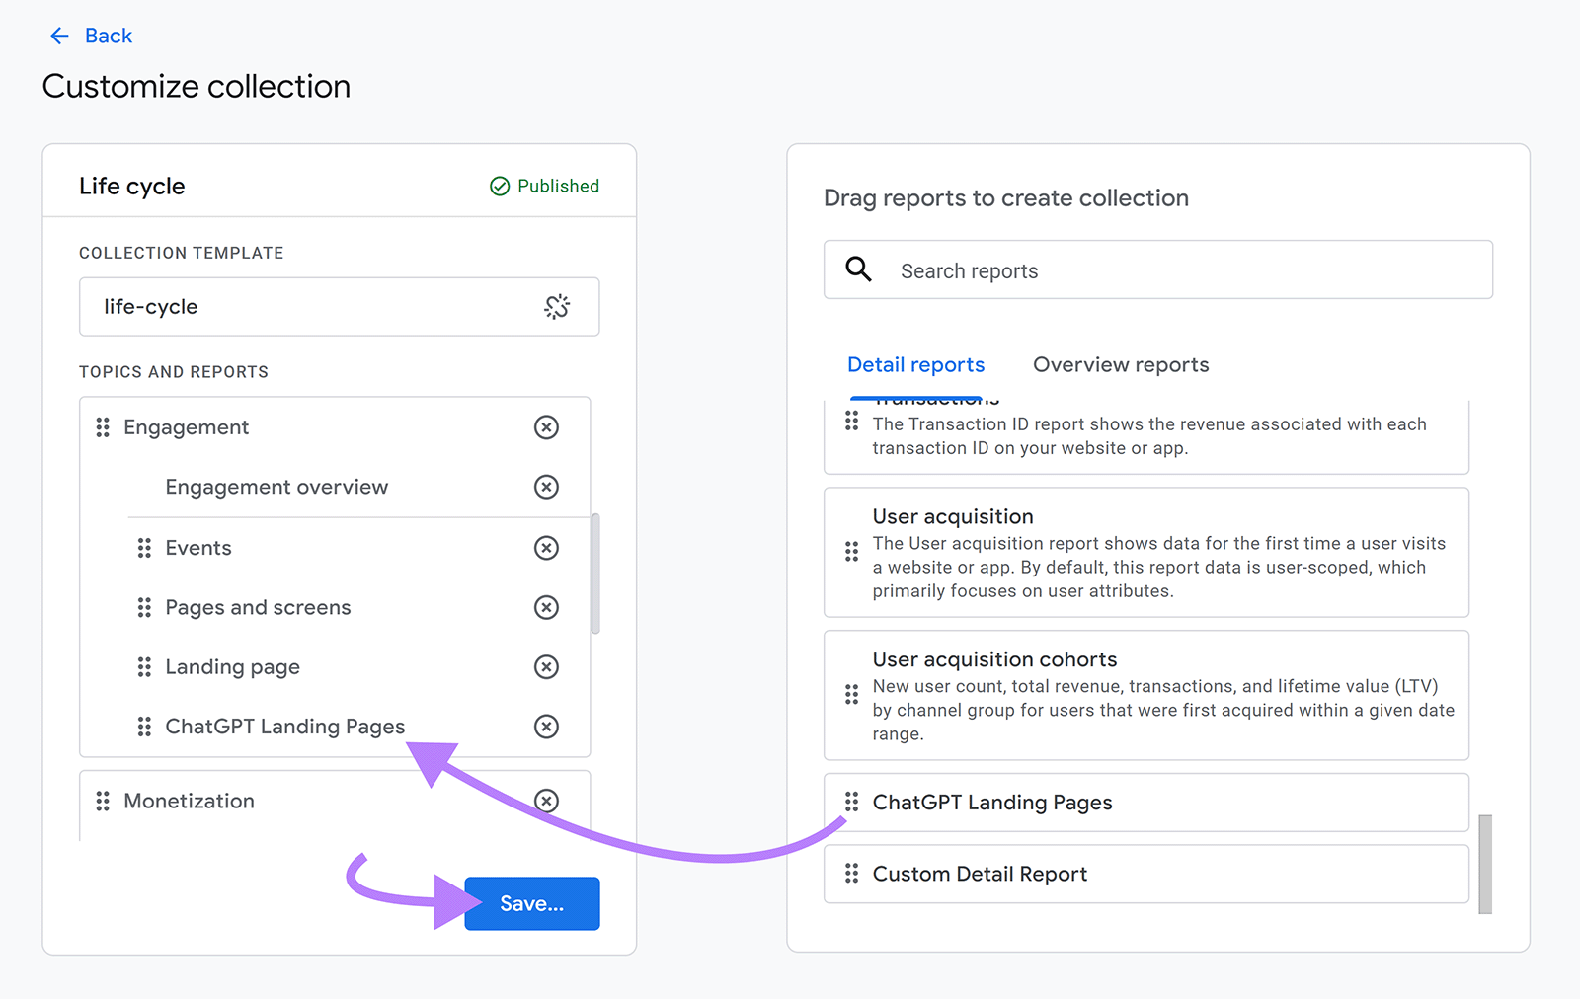
Task: Click the drag handle next to User acquisition
Action: click(852, 553)
